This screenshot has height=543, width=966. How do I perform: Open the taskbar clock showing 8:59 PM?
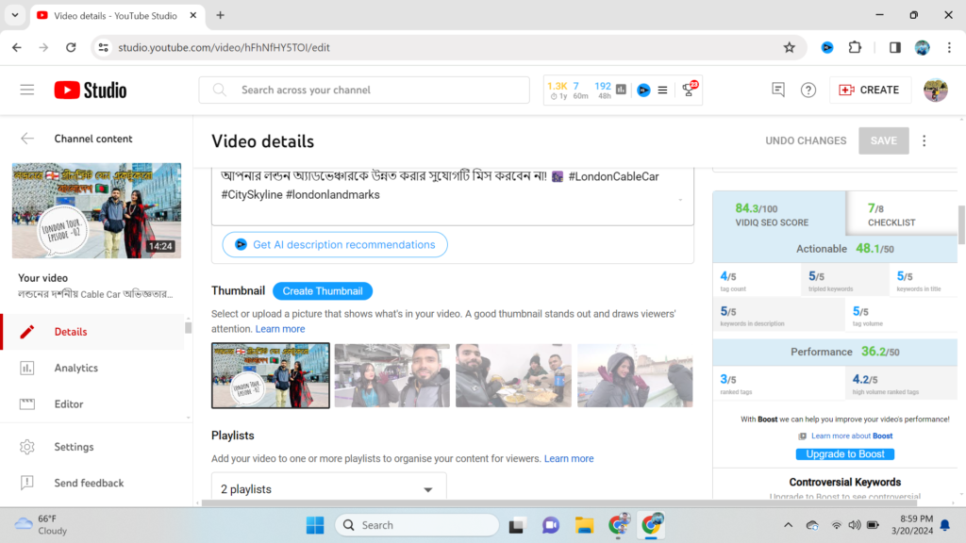point(912,525)
